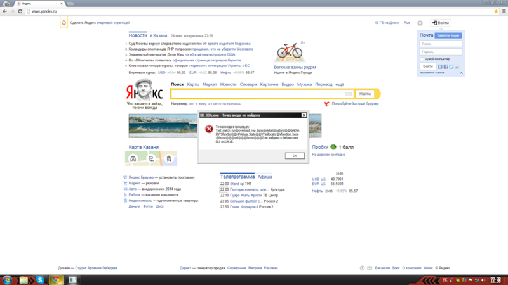Open Skype from the taskbar
Image resolution: width=508 pixels, height=285 pixels.
(40, 280)
